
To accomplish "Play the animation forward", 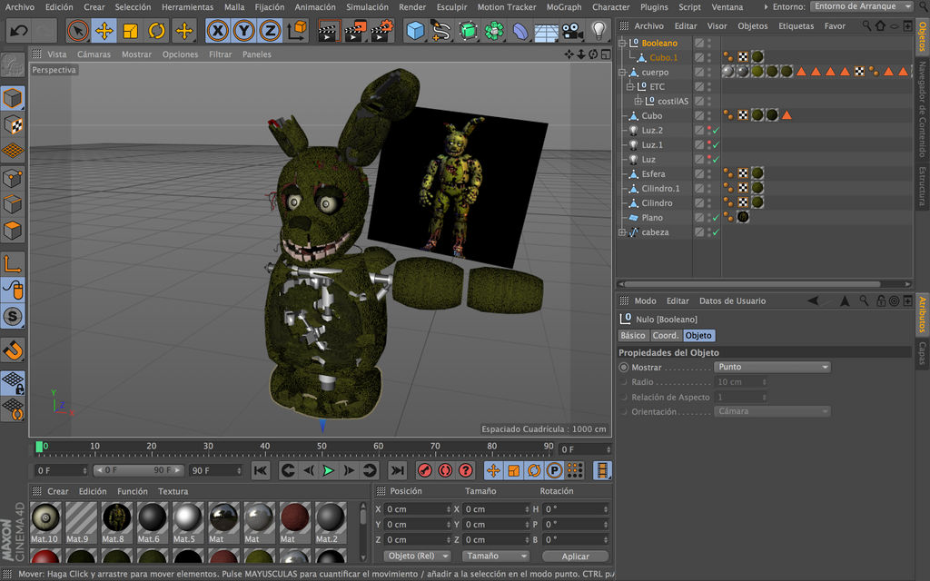I will (x=328, y=471).
